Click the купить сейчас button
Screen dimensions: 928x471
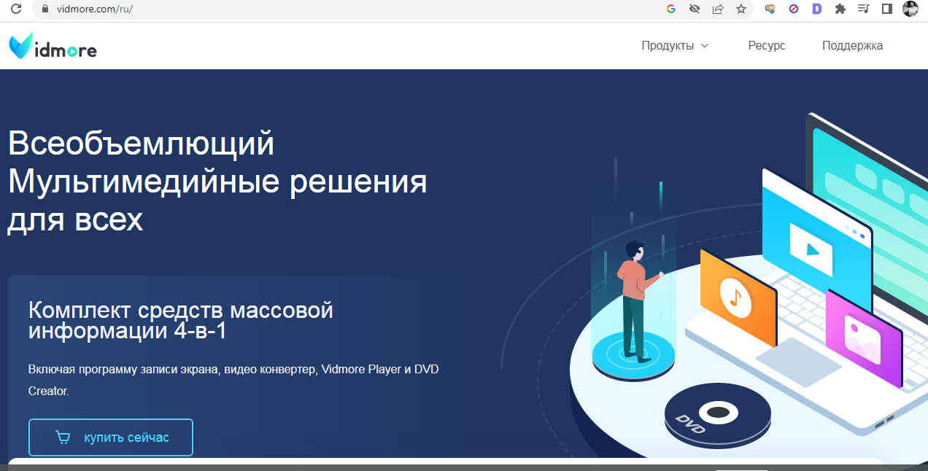tap(111, 437)
